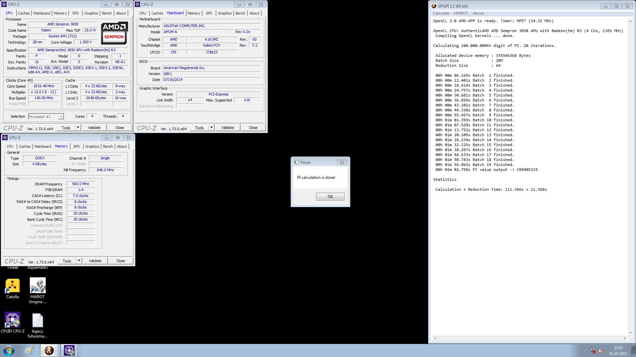636x357 pixels.
Task: Switch to SPD tab in CPU window
Action: pos(75,13)
